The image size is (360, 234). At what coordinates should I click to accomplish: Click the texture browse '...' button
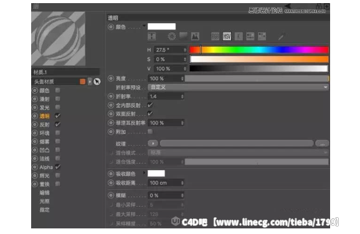[322, 144]
